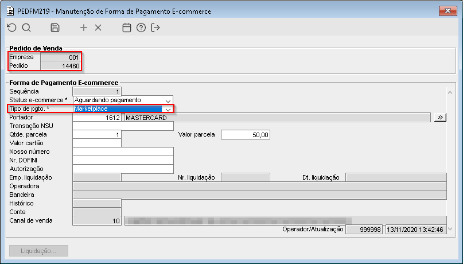Image resolution: width=463 pixels, height=264 pixels.
Task: Expand the Status e-commerce dropdown
Action: 168,100
